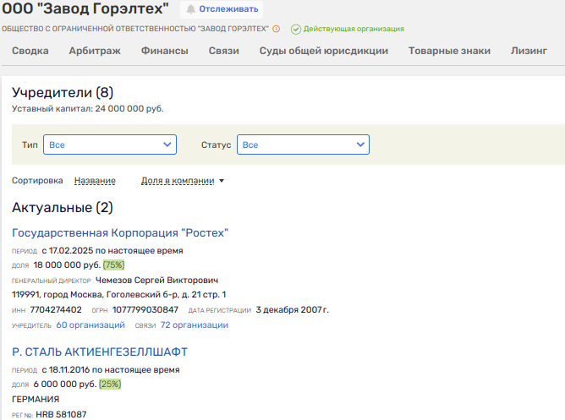This screenshot has width=565, height=420.
Task: Click registration date 3 декабря 2007 г.
Action: tap(293, 310)
